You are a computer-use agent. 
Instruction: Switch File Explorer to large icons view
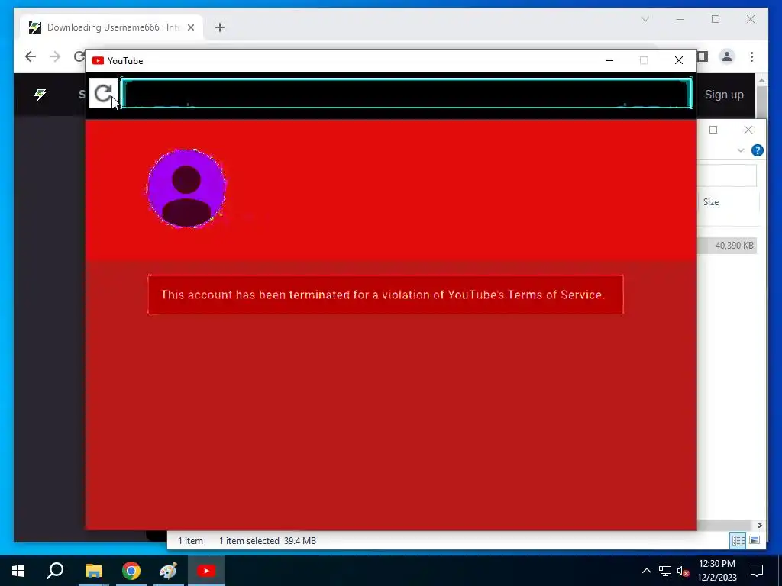[x=754, y=540]
